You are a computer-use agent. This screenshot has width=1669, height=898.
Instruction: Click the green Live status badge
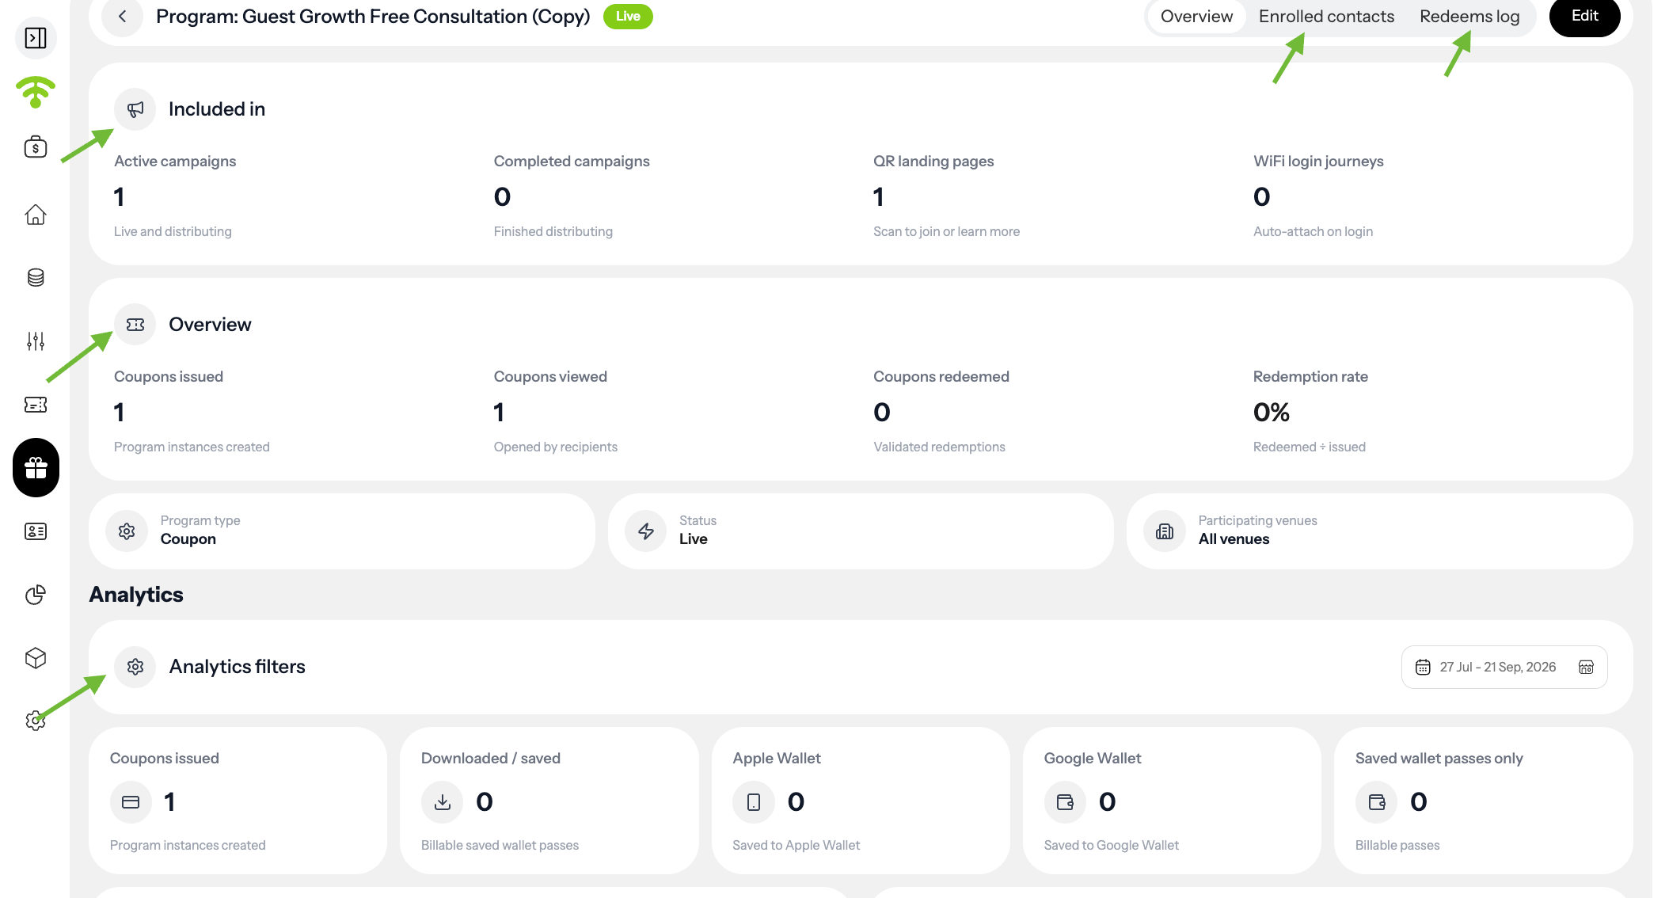pos(628,16)
